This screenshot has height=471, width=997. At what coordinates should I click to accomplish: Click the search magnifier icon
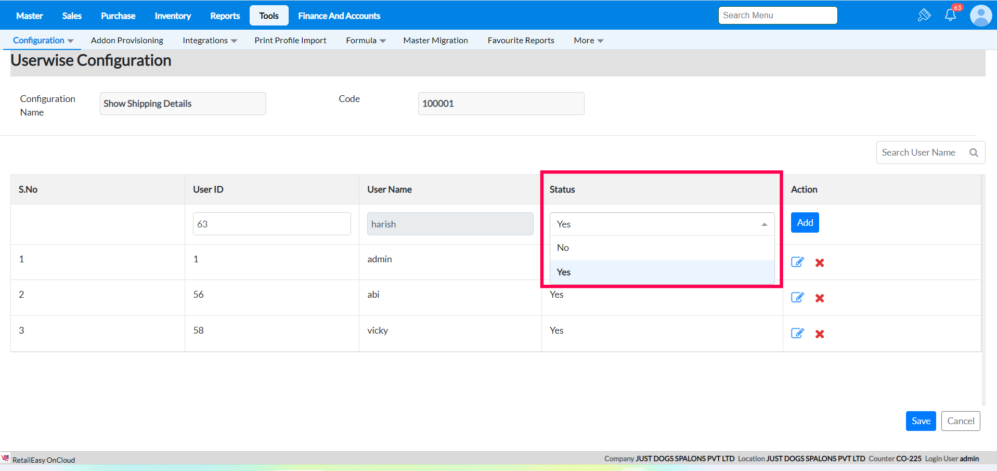[974, 152]
